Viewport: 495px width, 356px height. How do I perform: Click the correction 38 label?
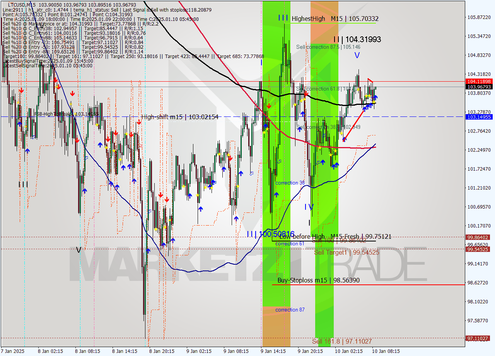[x=290, y=183]
